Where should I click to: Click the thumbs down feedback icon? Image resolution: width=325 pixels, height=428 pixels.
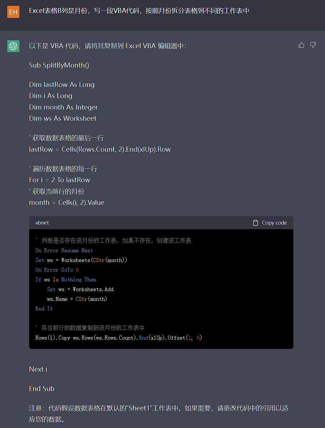point(313,45)
